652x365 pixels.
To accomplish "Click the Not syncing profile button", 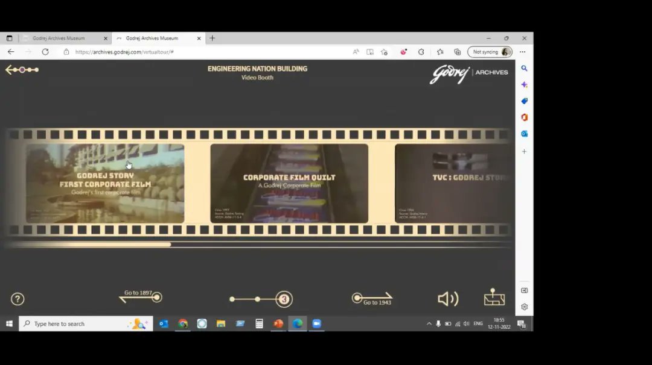I will click(490, 52).
